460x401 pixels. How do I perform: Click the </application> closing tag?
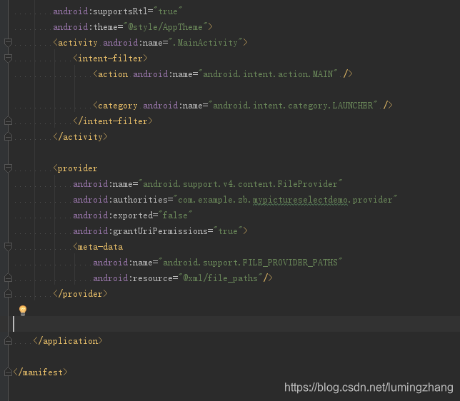(x=68, y=341)
